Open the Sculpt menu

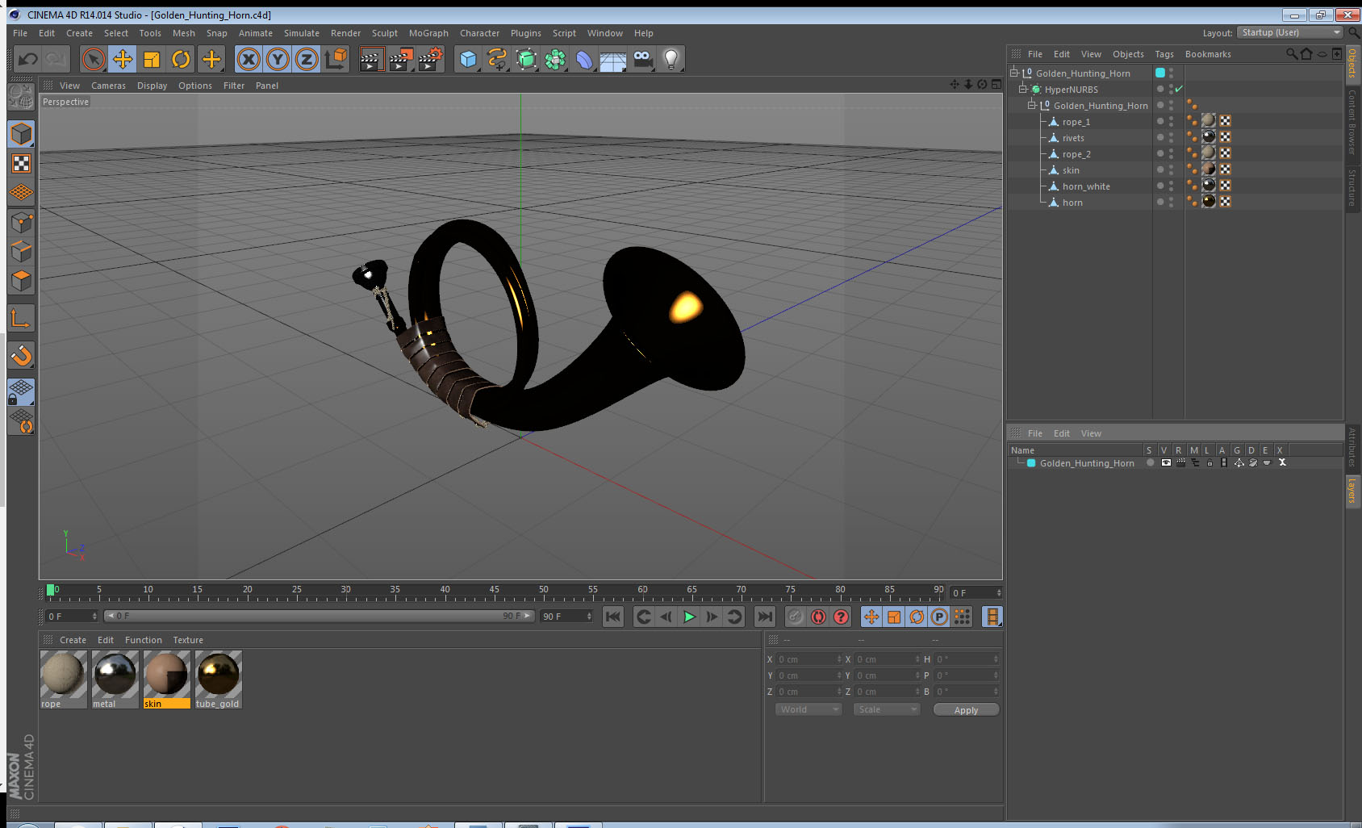tap(385, 33)
